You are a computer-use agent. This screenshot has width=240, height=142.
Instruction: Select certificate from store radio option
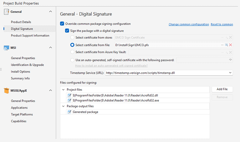(x=72, y=38)
